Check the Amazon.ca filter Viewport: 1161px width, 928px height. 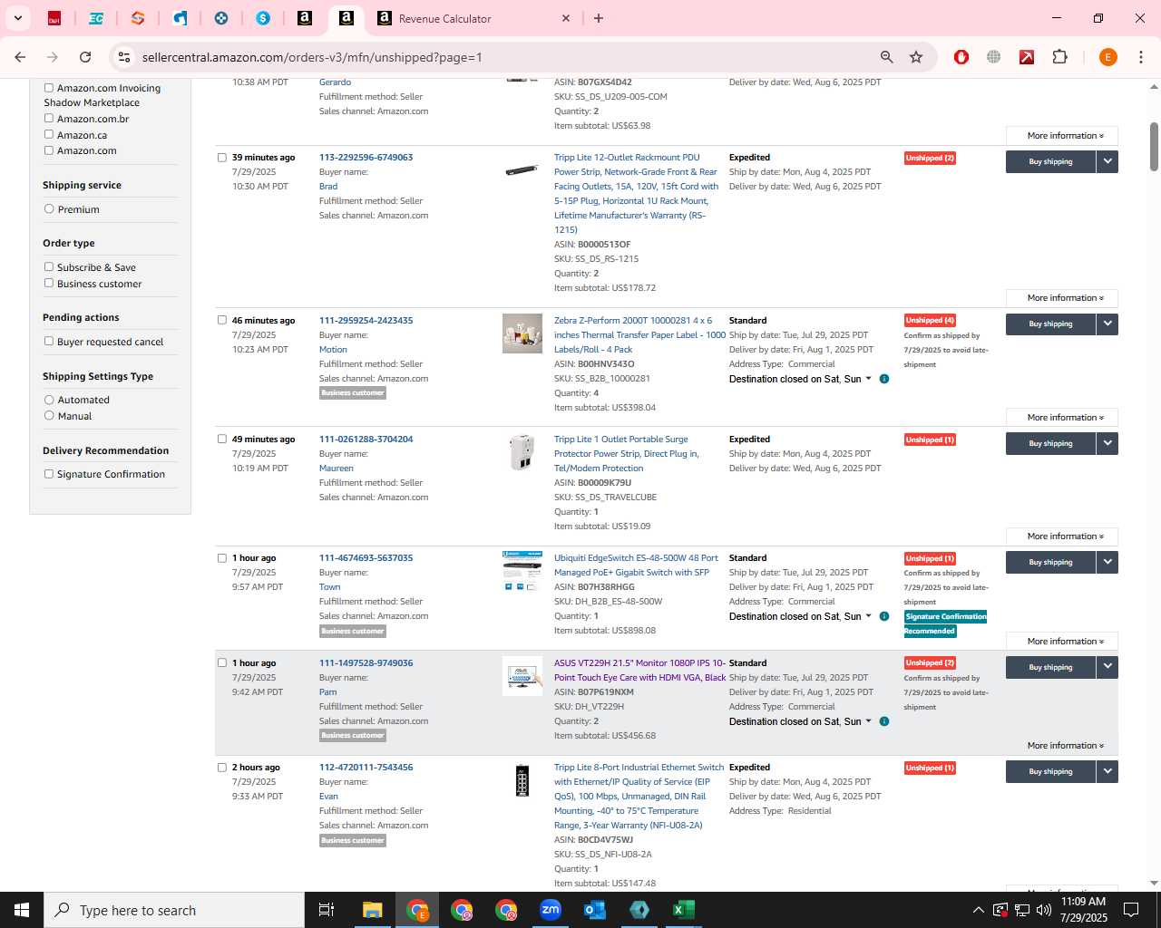[49, 135]
